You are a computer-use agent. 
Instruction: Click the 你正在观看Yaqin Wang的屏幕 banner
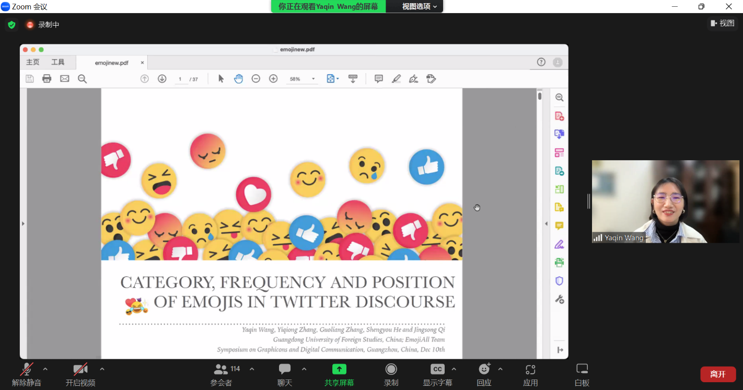point(328,7)
